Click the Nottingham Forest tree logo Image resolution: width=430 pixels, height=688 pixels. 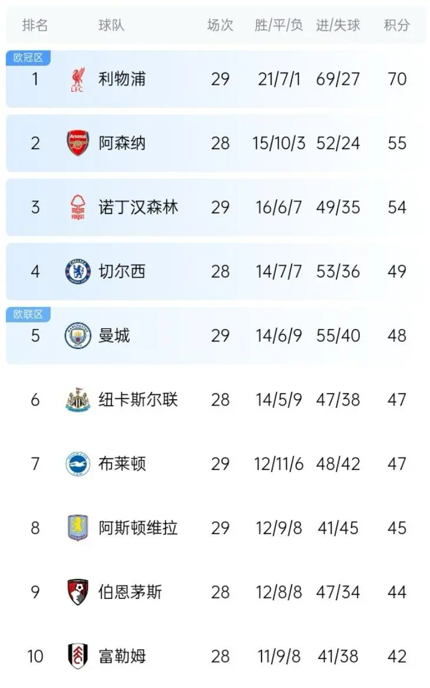pos(77,208)
